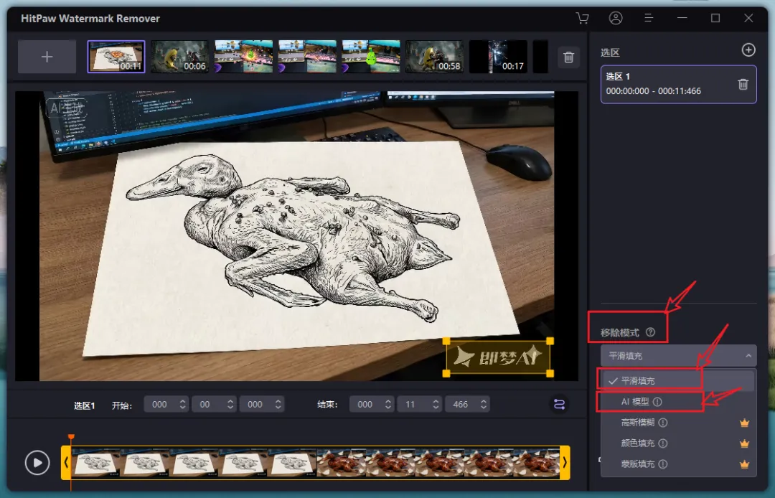The image size is (775, 498).
Task: Click the 选区1 label beside 开始
Action: pyautogui.click(x=84, y=405)
